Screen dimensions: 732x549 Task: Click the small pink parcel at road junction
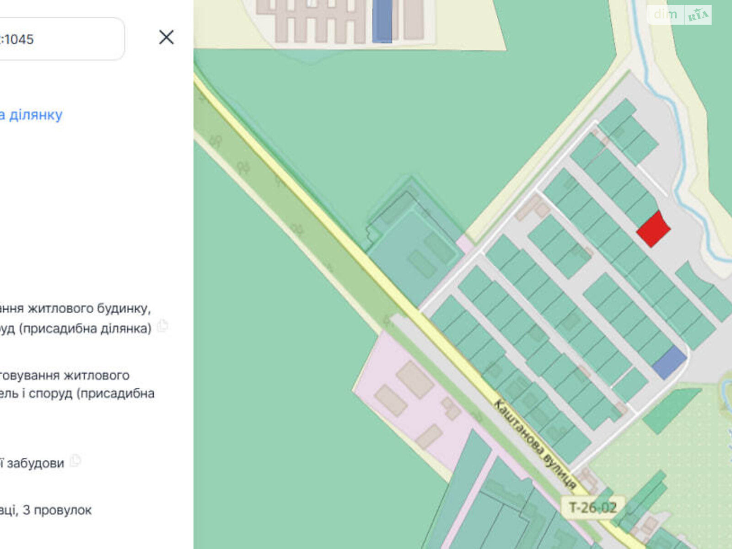465,244
